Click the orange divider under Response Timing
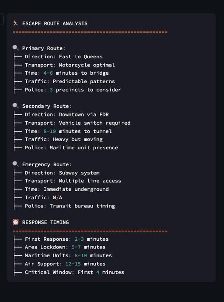 click(x=90, y=230)
